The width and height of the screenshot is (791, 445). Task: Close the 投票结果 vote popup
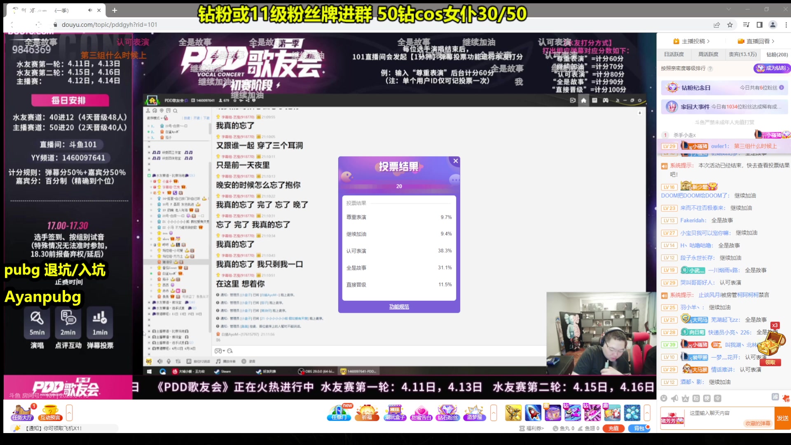point(456,161)
